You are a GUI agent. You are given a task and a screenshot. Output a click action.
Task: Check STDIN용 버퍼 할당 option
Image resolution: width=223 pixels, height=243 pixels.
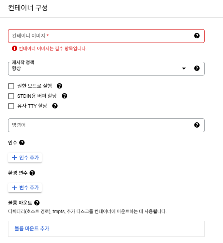11,96
